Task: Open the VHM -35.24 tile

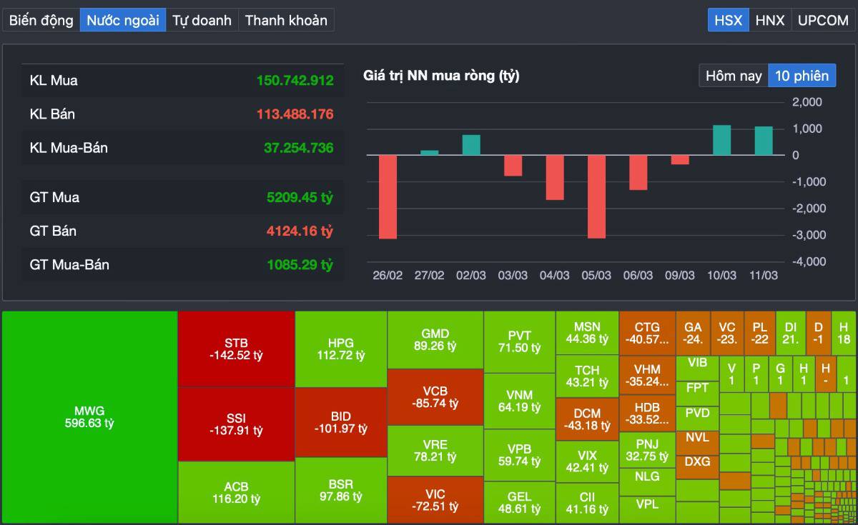Action: coord(647,376)
